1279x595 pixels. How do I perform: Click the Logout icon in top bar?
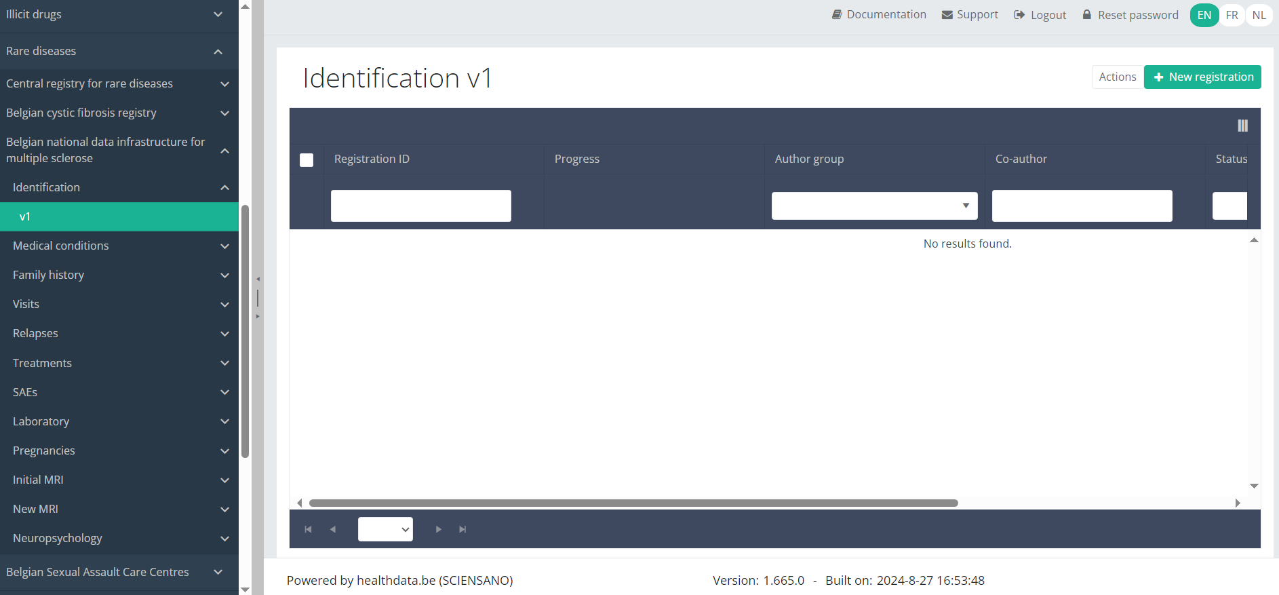[1019, 15]
